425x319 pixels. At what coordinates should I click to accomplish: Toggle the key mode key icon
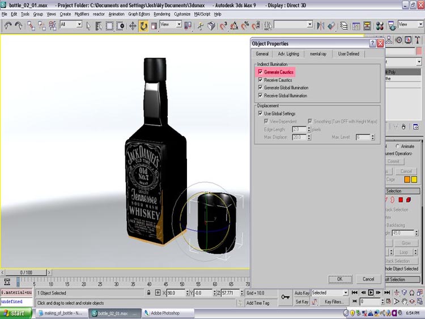[285, 296]
